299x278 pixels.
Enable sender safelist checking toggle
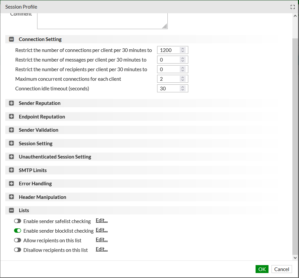coord(18,221)
